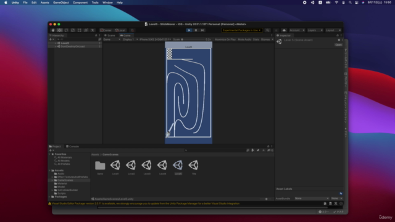The width and height of the screenshot is (395, 222).
Task: Lock the Inspector panel
Action: (x=338, y=36)
